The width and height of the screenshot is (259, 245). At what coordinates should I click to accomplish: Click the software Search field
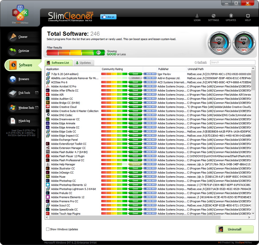click(233, 62)
